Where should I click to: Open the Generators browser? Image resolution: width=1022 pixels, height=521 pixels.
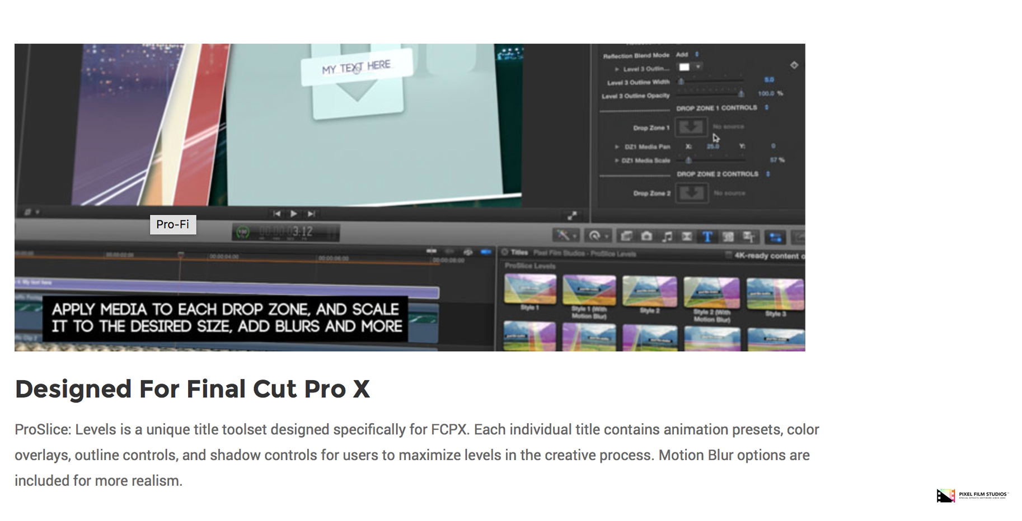[728, 236]
